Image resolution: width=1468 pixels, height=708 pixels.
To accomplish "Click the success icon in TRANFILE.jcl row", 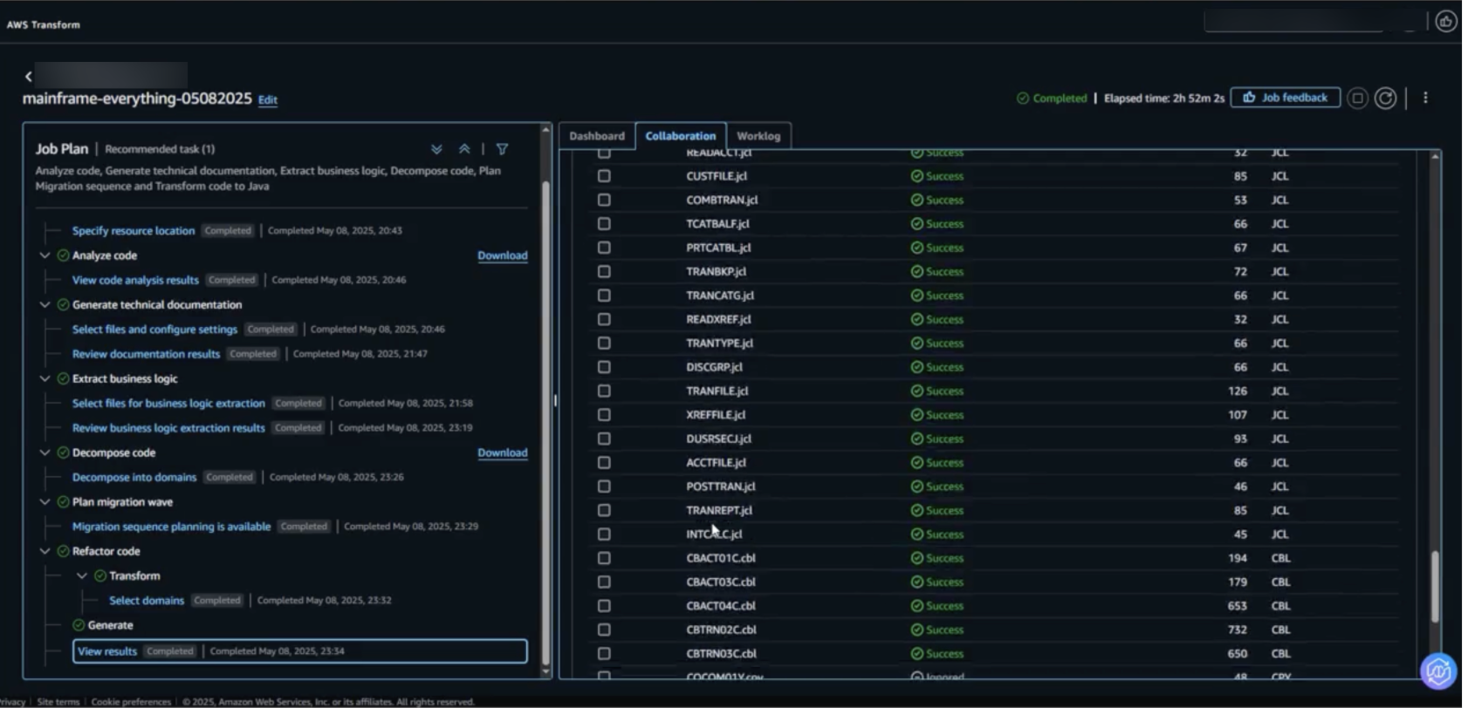I will (916, 391).
